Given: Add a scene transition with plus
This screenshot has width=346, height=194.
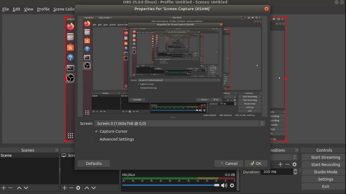Looking at the screenshot, I should coord(280,164).
